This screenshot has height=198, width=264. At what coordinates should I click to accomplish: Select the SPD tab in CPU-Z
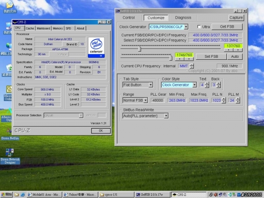coord(68,28)
